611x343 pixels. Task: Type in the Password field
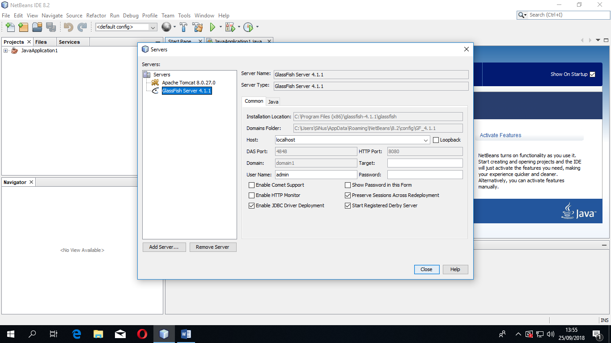click(424, 175)
